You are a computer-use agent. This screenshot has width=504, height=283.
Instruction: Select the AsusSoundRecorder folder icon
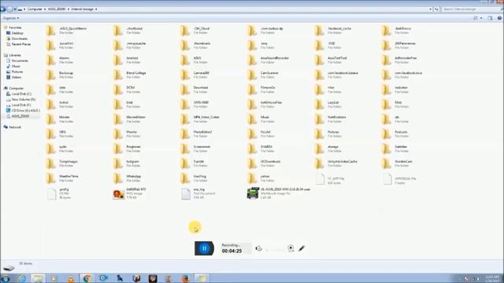252,60
